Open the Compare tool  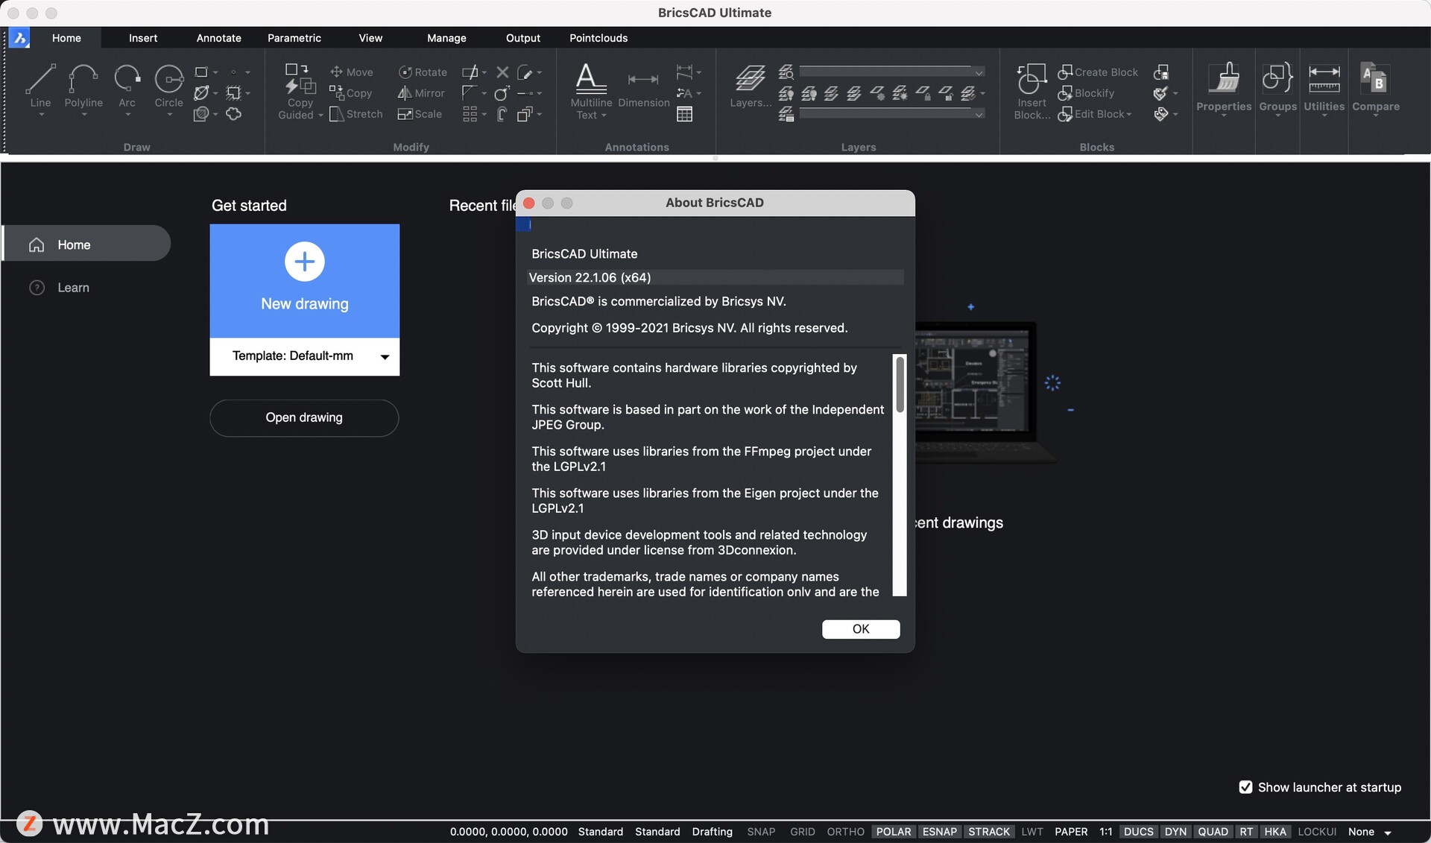pos(1375,87)
